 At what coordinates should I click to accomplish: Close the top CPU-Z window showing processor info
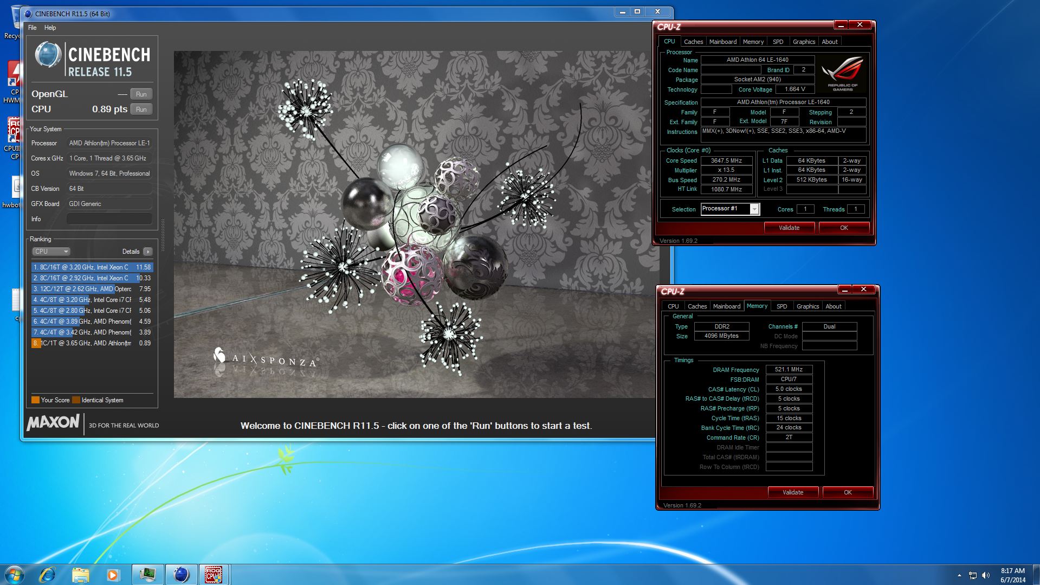point(860,25)
